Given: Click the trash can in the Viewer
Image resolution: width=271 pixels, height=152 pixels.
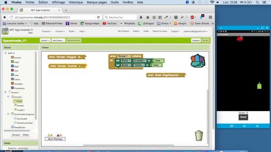Looking at the screenshot, I should coord(199,136).
